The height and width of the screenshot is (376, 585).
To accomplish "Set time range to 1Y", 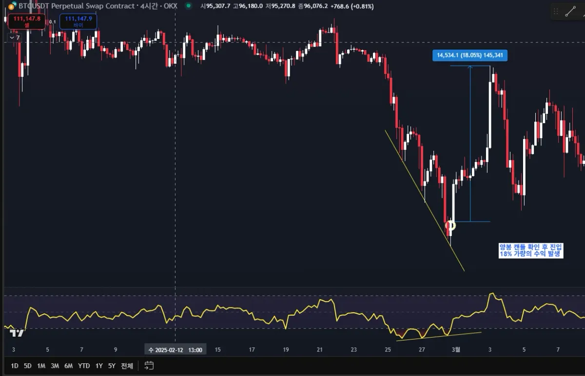I will tap(99, 365).
